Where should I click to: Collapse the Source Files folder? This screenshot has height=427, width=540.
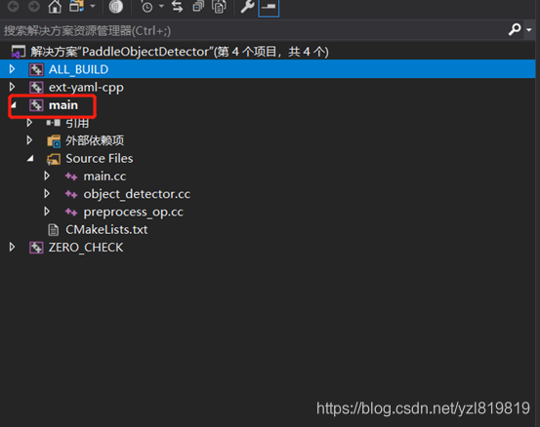pos(30,158)
